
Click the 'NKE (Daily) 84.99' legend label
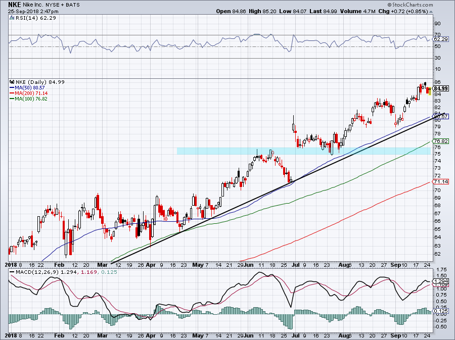pos(40,82)
